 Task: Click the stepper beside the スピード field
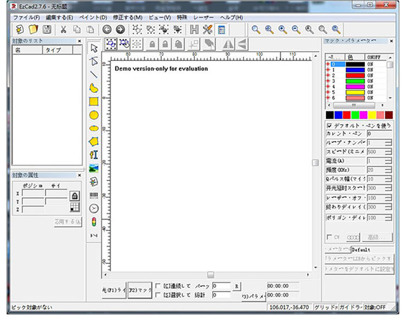click(388, 152)
